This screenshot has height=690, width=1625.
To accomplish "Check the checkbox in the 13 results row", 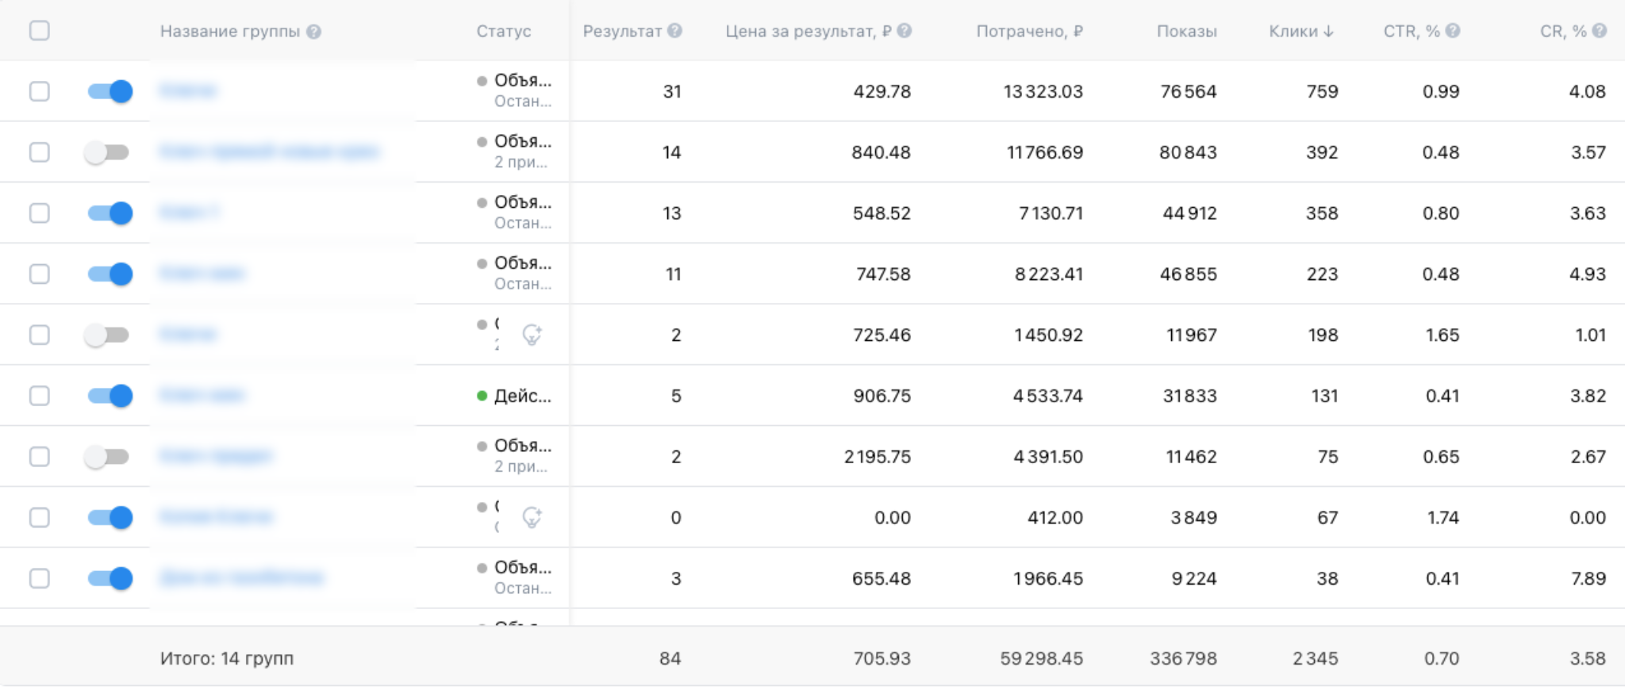I will [x=39, y=213].
